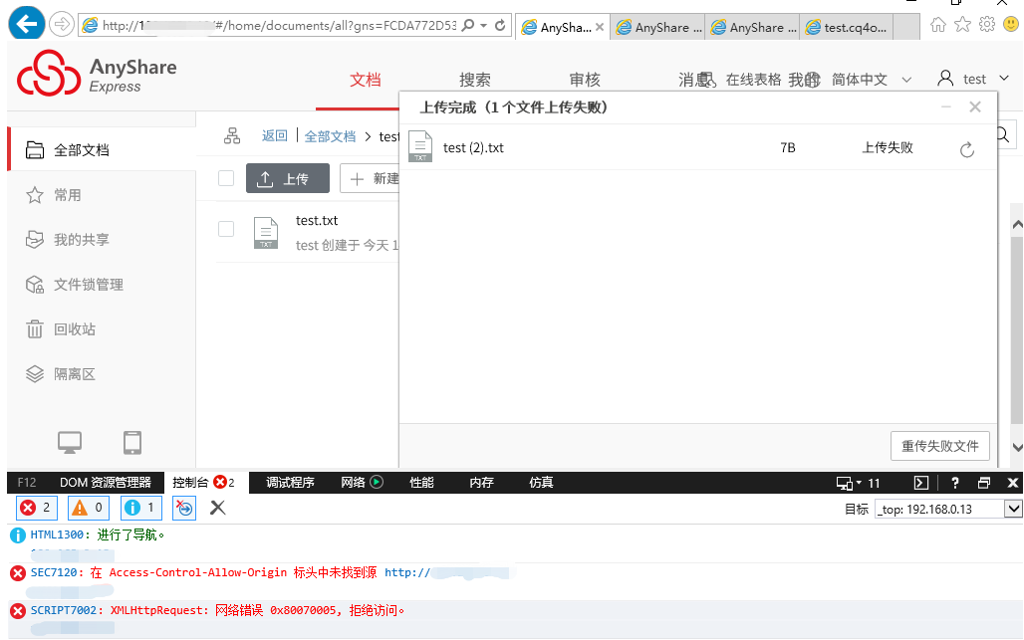1024x640 pixels.
Task: Open address bar dropdown arrow
Action: tap(484, 26)
